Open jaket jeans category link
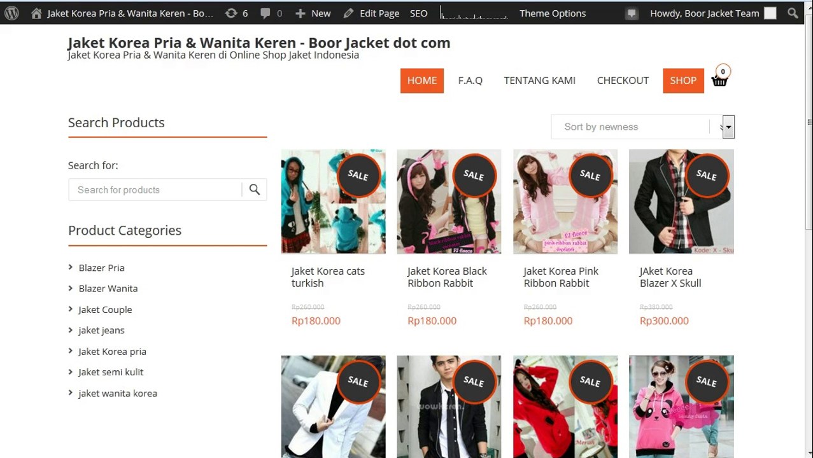This screenshot has width=813, height=458. tap(102, 330)
